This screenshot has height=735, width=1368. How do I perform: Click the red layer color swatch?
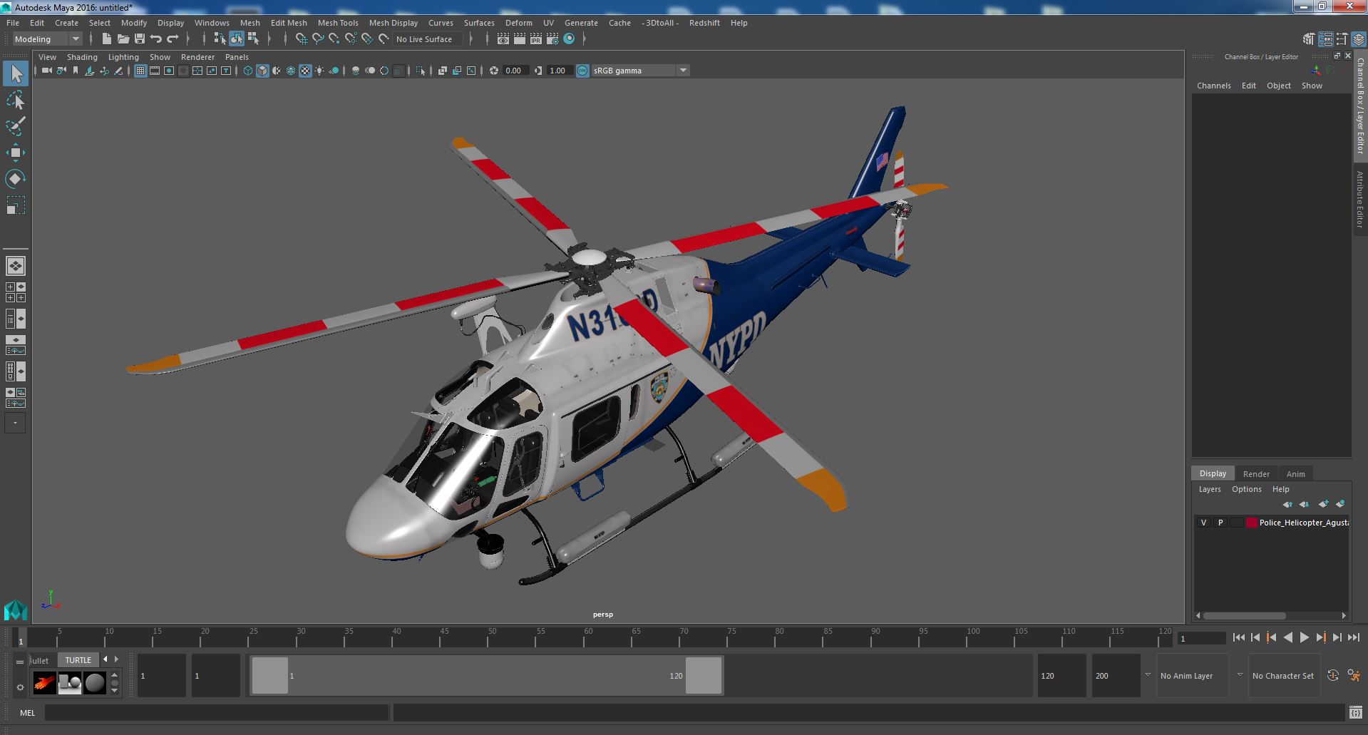(x=1251, y=523)
